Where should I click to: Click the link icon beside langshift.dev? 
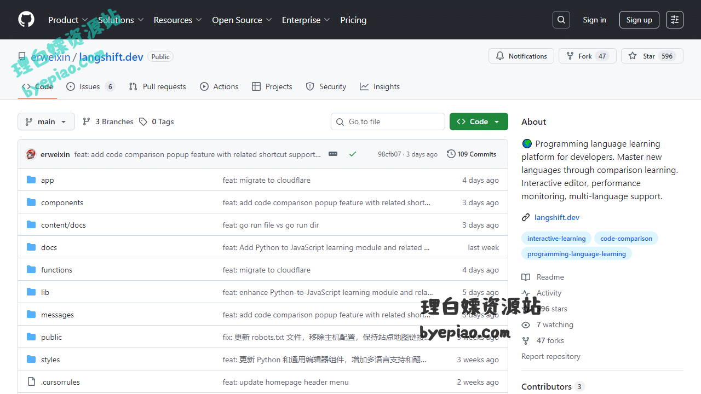[526, 217]
